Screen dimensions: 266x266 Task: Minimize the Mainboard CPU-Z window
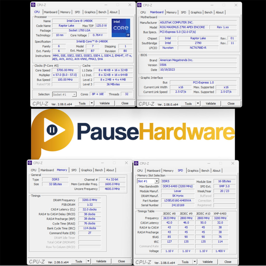point(212,5)
